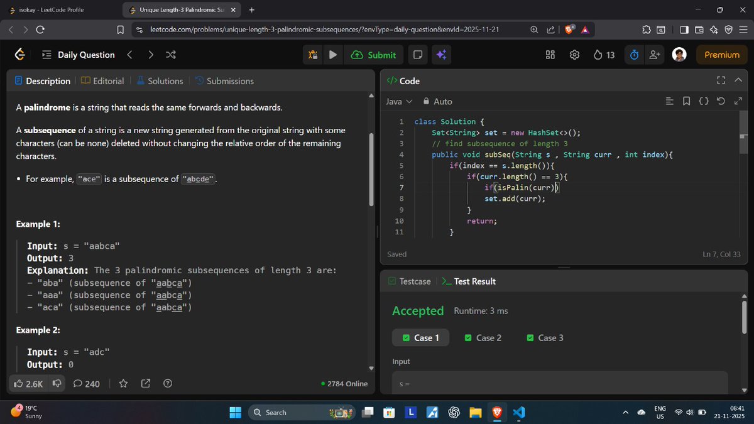Screen dimensions: 754x424
Task: Run the code with the play button
Action: [333, 55]
